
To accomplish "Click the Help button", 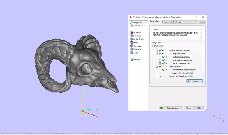I will point(199,108).
